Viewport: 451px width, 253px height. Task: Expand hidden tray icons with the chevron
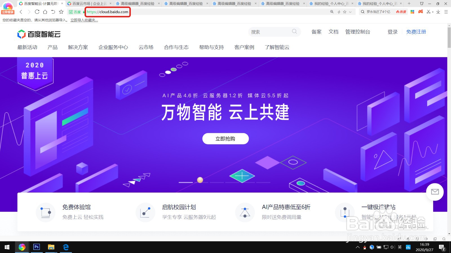click(358, 247)
